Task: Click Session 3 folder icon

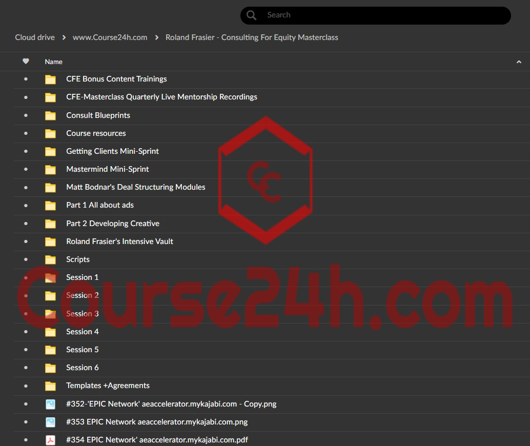Action: (x=50, y=314)
